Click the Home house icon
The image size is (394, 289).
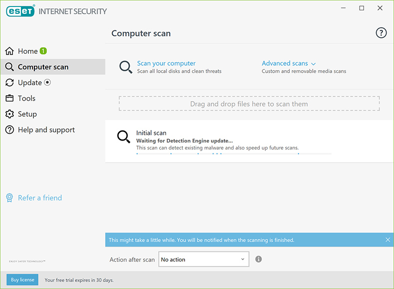click(x=9, y=51)
